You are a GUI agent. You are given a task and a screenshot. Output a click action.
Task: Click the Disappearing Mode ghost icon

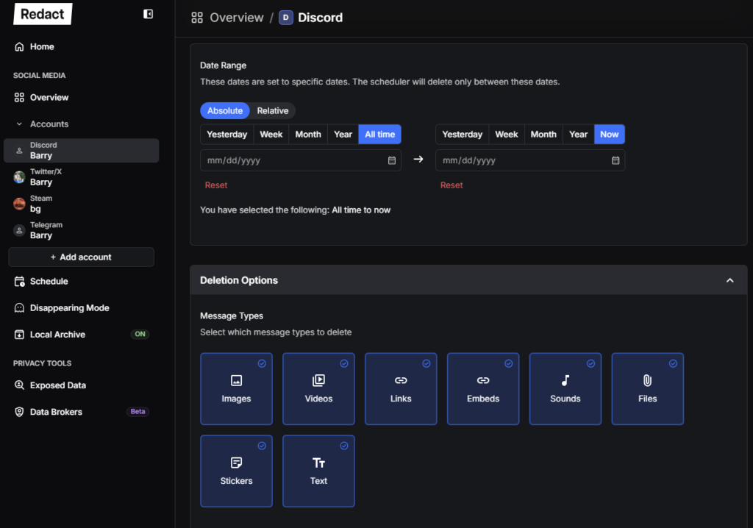pyautogui.click(x=19, y=308)
